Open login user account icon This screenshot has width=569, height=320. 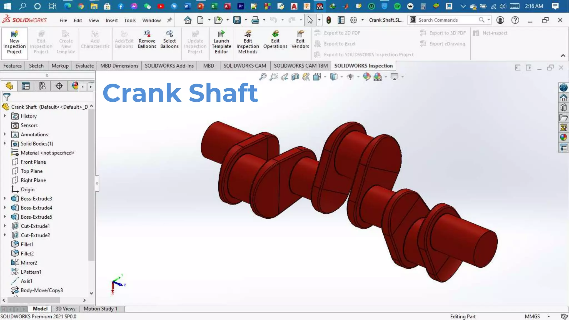coord(500,20)
